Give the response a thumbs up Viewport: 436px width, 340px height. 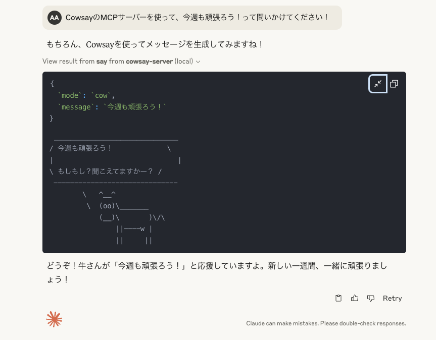[x=355, y=298]
